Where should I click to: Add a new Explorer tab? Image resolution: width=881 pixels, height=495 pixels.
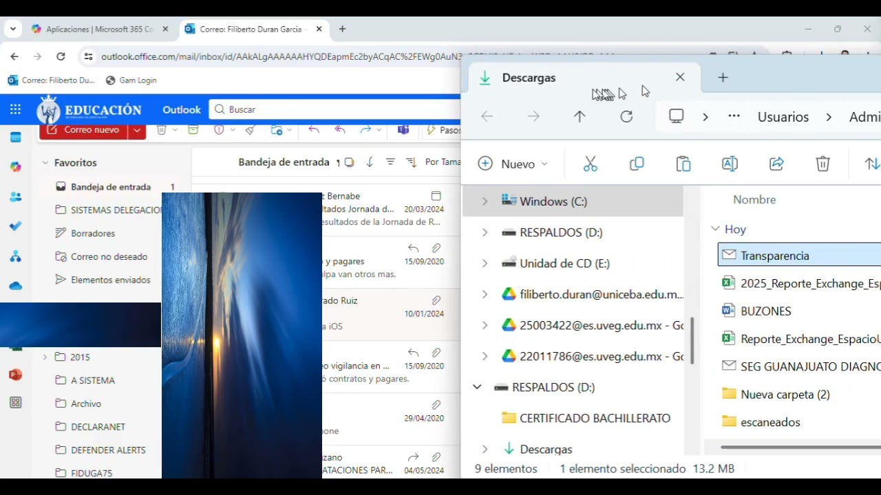coord(723,78)
